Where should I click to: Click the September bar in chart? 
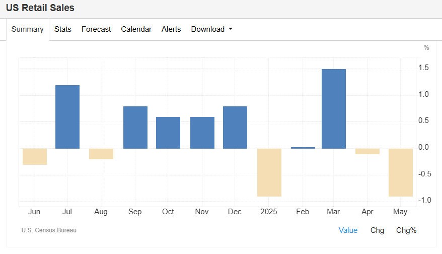[x=135, y=128]
